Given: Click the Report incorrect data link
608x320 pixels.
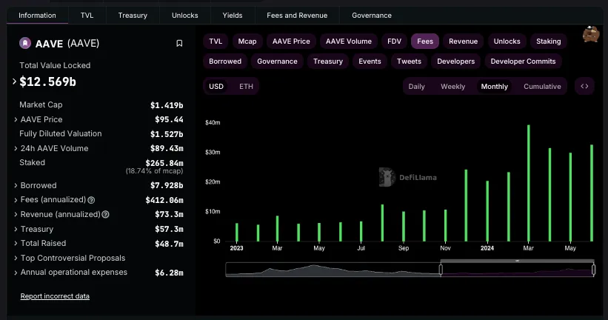Looking at the screenshot, I should (55, 296).
